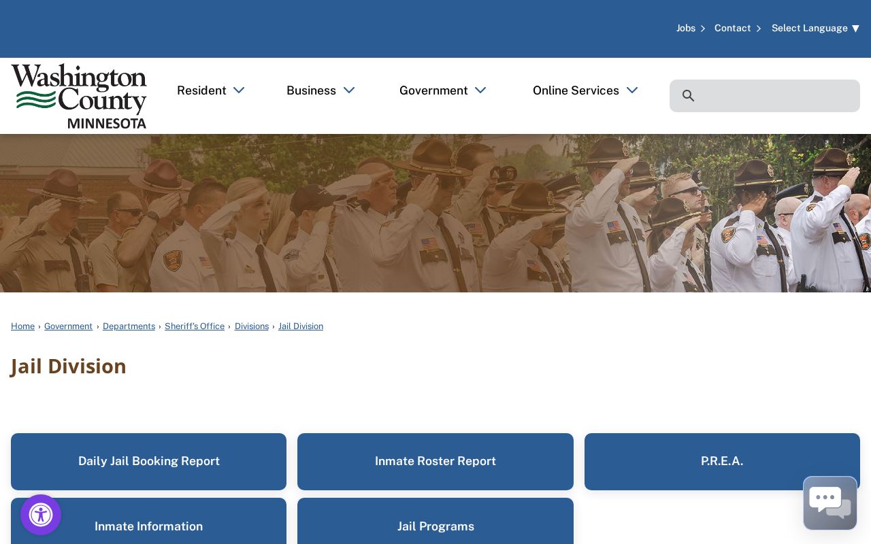Click Jail Division breadcrumb link
This screenshot has height=544, width=871.
[301, 326]
